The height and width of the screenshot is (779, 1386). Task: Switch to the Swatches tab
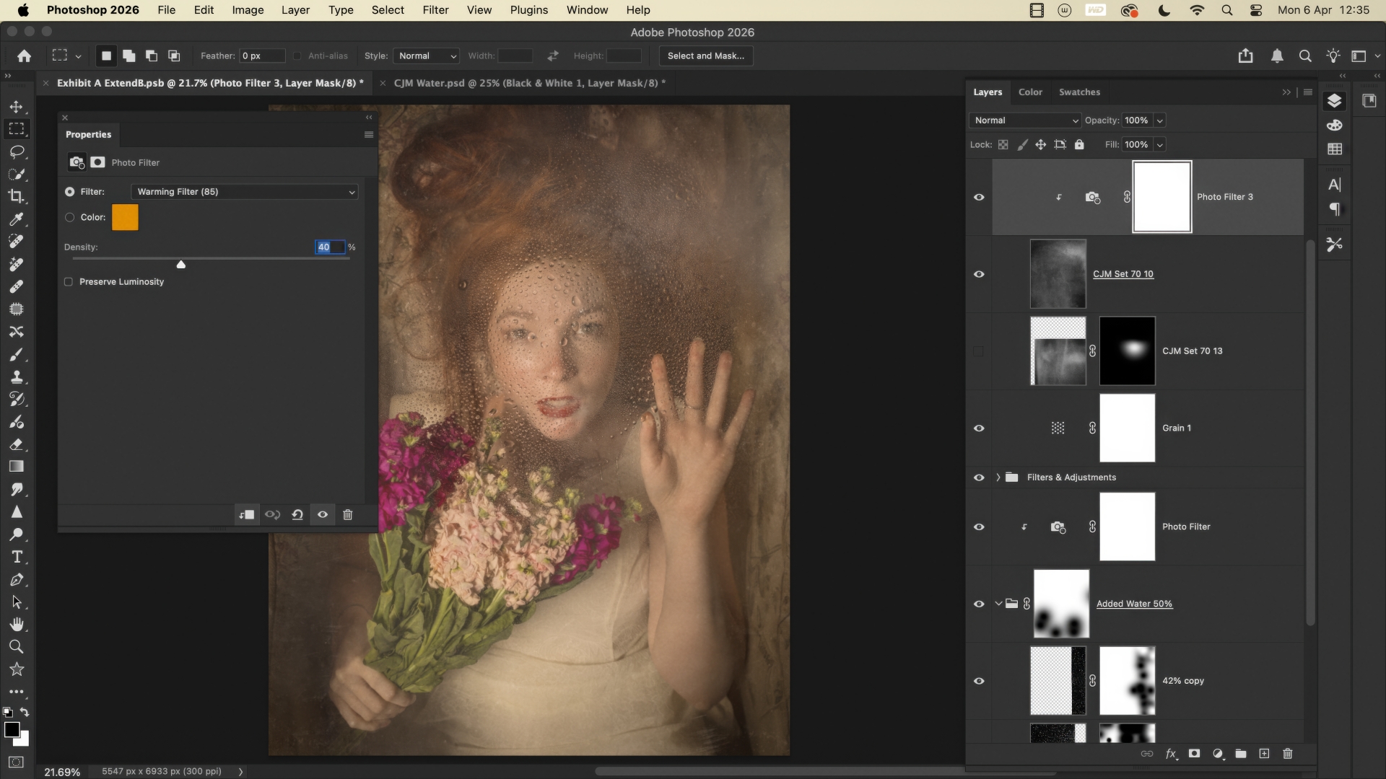click(x=1079, y=92)
